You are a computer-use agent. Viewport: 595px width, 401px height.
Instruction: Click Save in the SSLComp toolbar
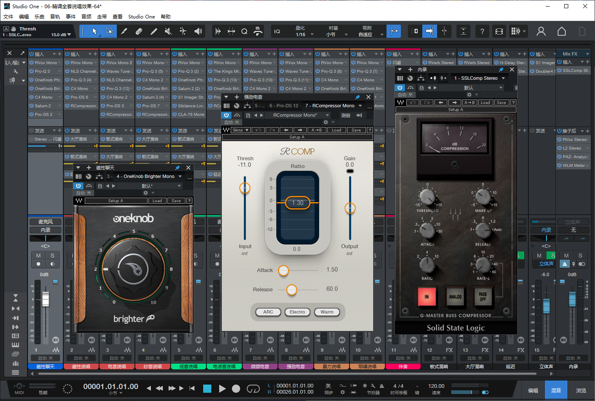(501, 103)
